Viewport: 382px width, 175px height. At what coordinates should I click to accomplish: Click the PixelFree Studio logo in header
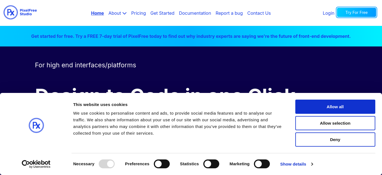click(x=20, y=12)
